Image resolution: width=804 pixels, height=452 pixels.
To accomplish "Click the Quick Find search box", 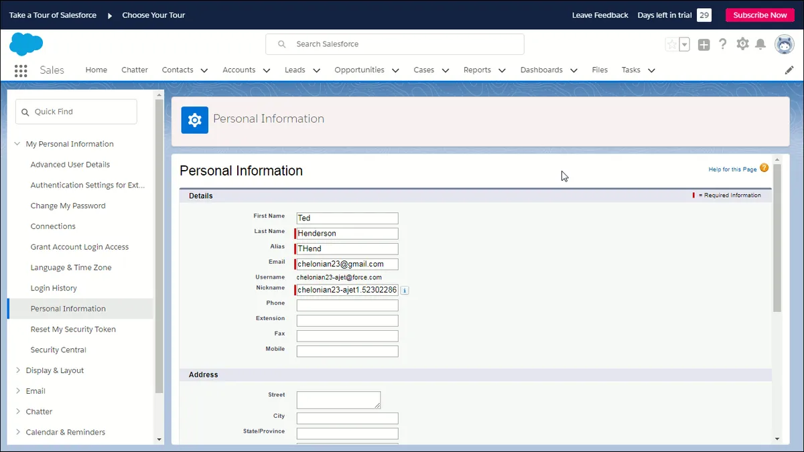I will pos(76,112).
